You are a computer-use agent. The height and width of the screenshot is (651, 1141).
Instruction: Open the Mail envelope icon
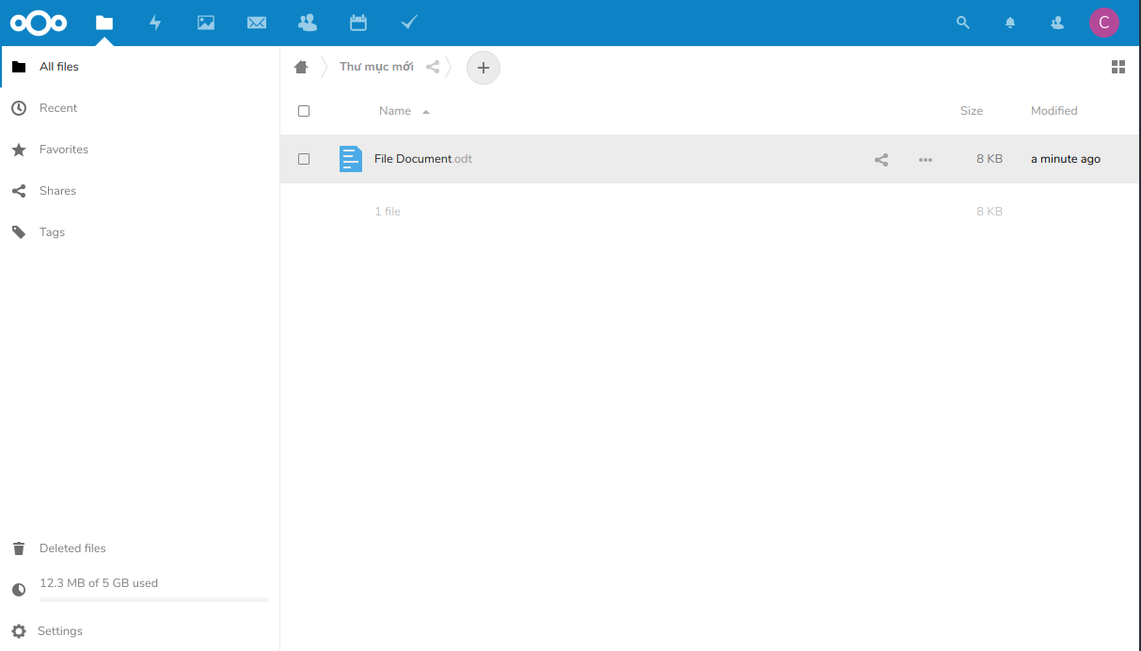tap(257, 23)
